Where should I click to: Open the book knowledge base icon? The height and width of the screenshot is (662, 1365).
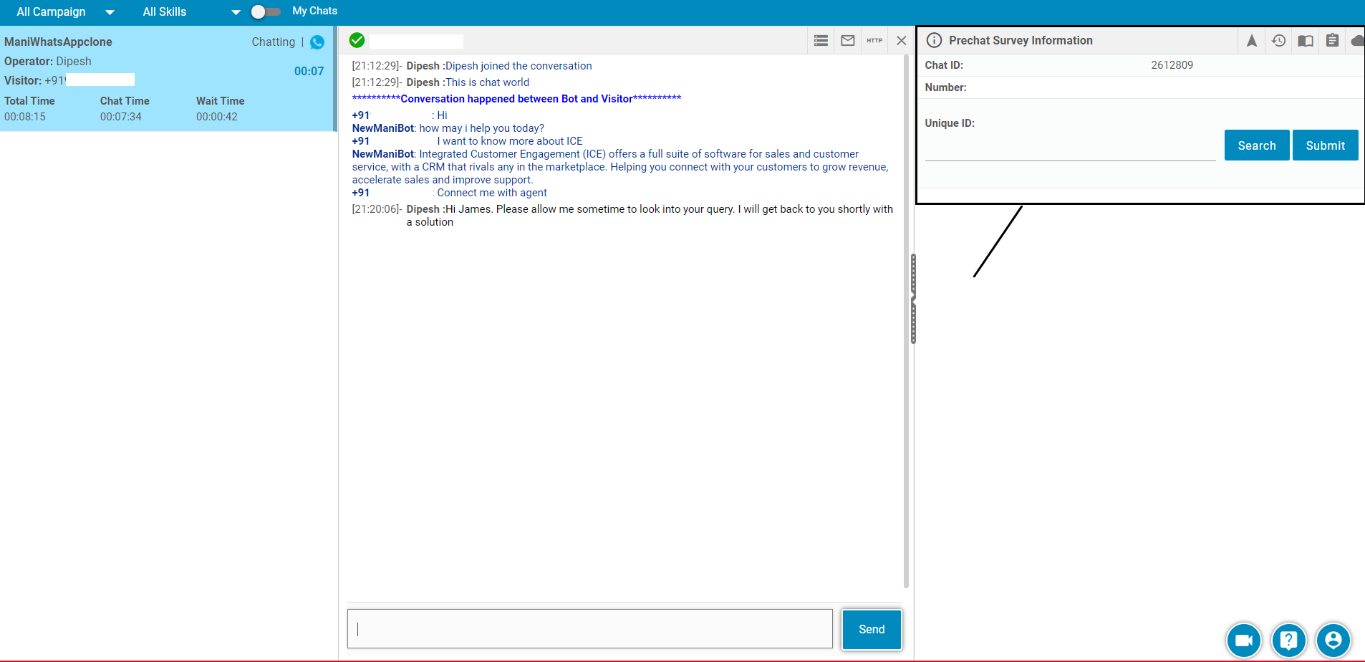(x=1306, y=41)
